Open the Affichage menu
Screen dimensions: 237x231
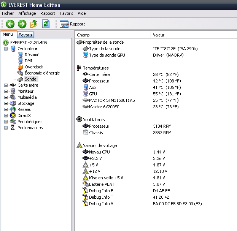[27, 13]
